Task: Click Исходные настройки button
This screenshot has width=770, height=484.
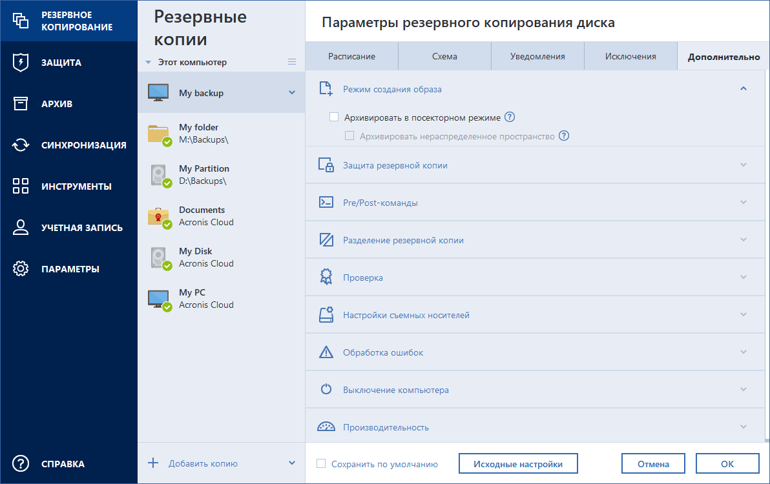Action: [518, 463]
